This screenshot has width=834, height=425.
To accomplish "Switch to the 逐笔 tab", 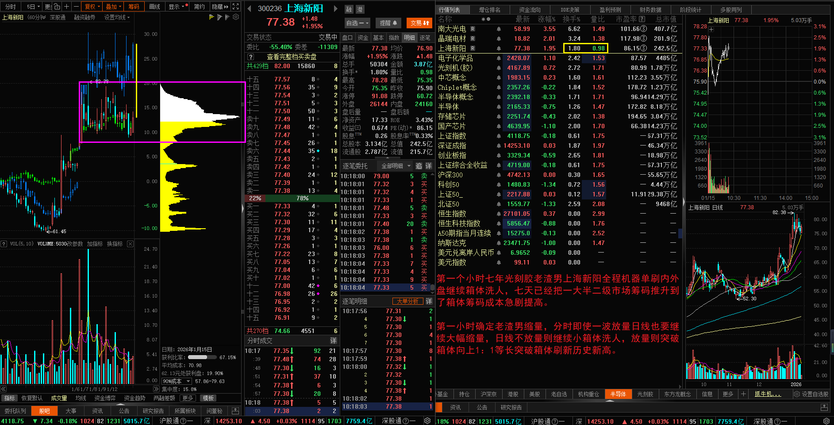I will pos(425,38).
